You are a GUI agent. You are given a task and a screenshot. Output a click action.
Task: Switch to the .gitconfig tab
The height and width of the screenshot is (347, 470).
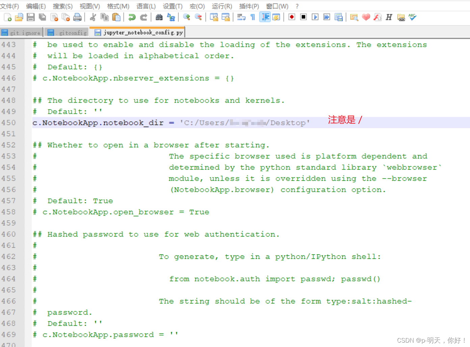pyautogui.click(x=67, y=32)
